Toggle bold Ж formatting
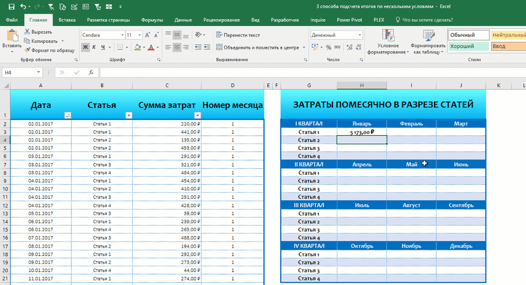Screen dimensions: 526x285 [85, 47]
